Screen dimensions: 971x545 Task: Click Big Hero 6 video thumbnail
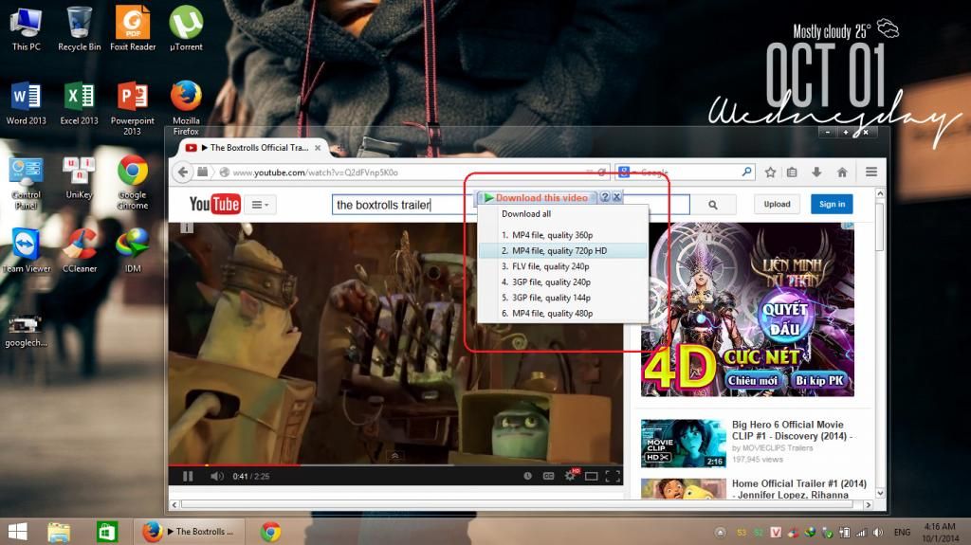[x=683, y=444]
